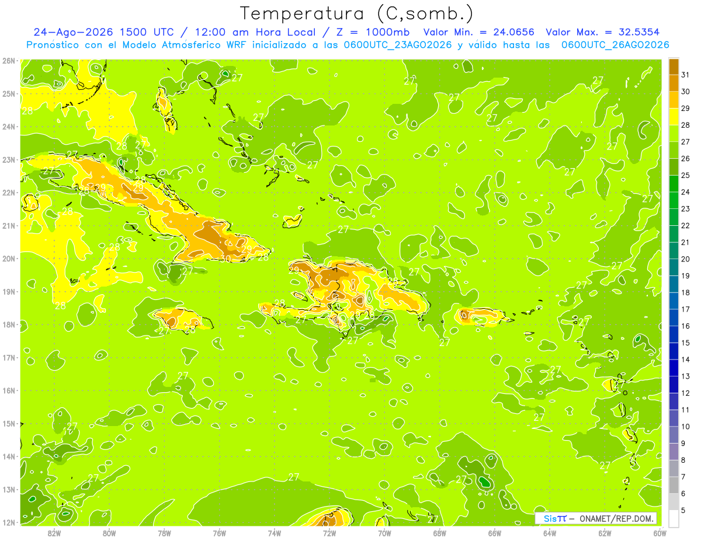Click color scale value 18
Viewport: 701px width, 541px height.
(686, 292)
